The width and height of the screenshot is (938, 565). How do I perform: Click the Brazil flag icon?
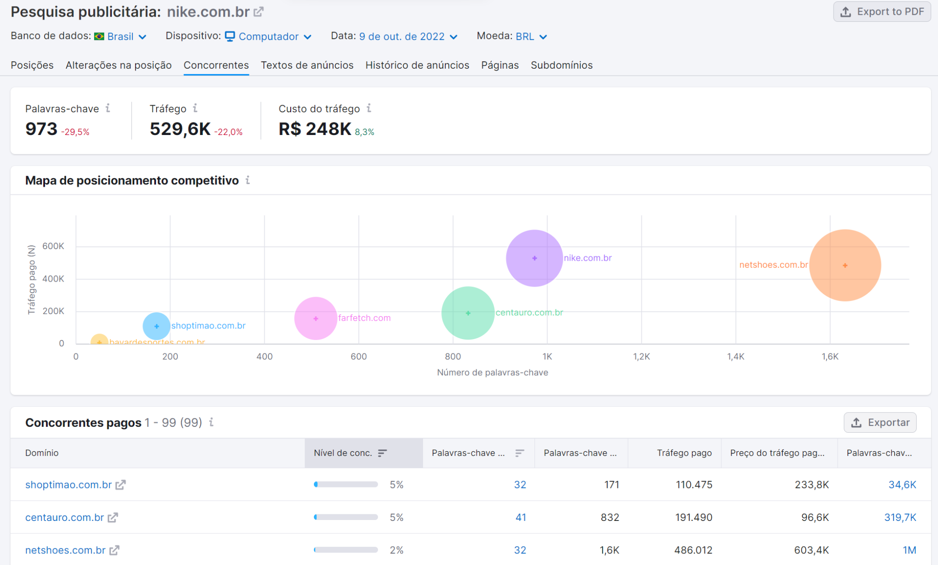coord(99,36)
